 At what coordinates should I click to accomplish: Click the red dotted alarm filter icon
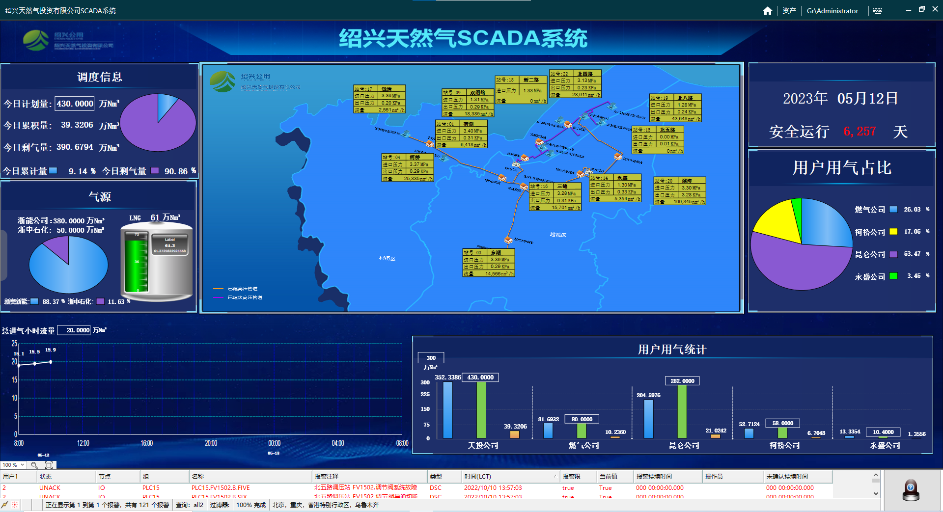(x=15, y=505)
